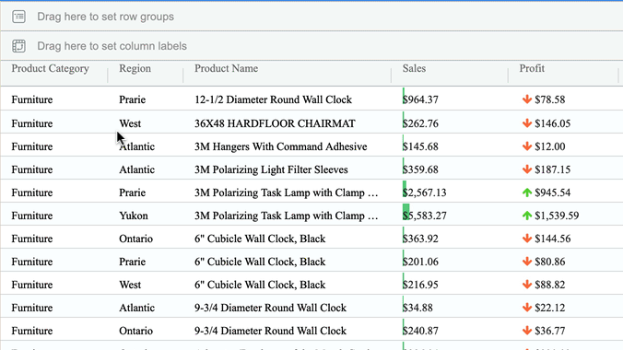Sort by the Product Category column header
This screenshot has height=350, width=623.
pyautogui.click(x=50, y=69)
